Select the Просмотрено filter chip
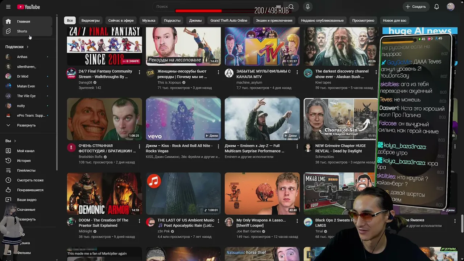Screen dimensions: 464x261 [363, 21]
